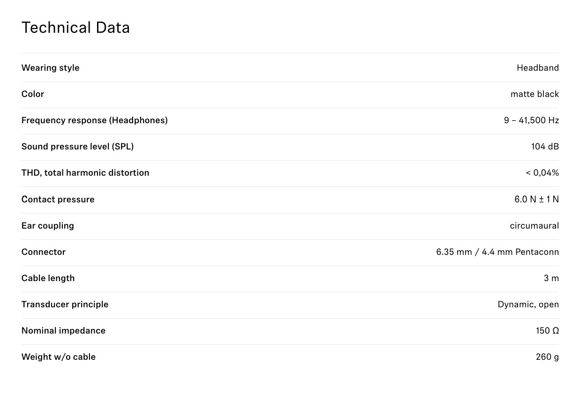
Task: Click the 104 dB value
Action: click(545, 147)
